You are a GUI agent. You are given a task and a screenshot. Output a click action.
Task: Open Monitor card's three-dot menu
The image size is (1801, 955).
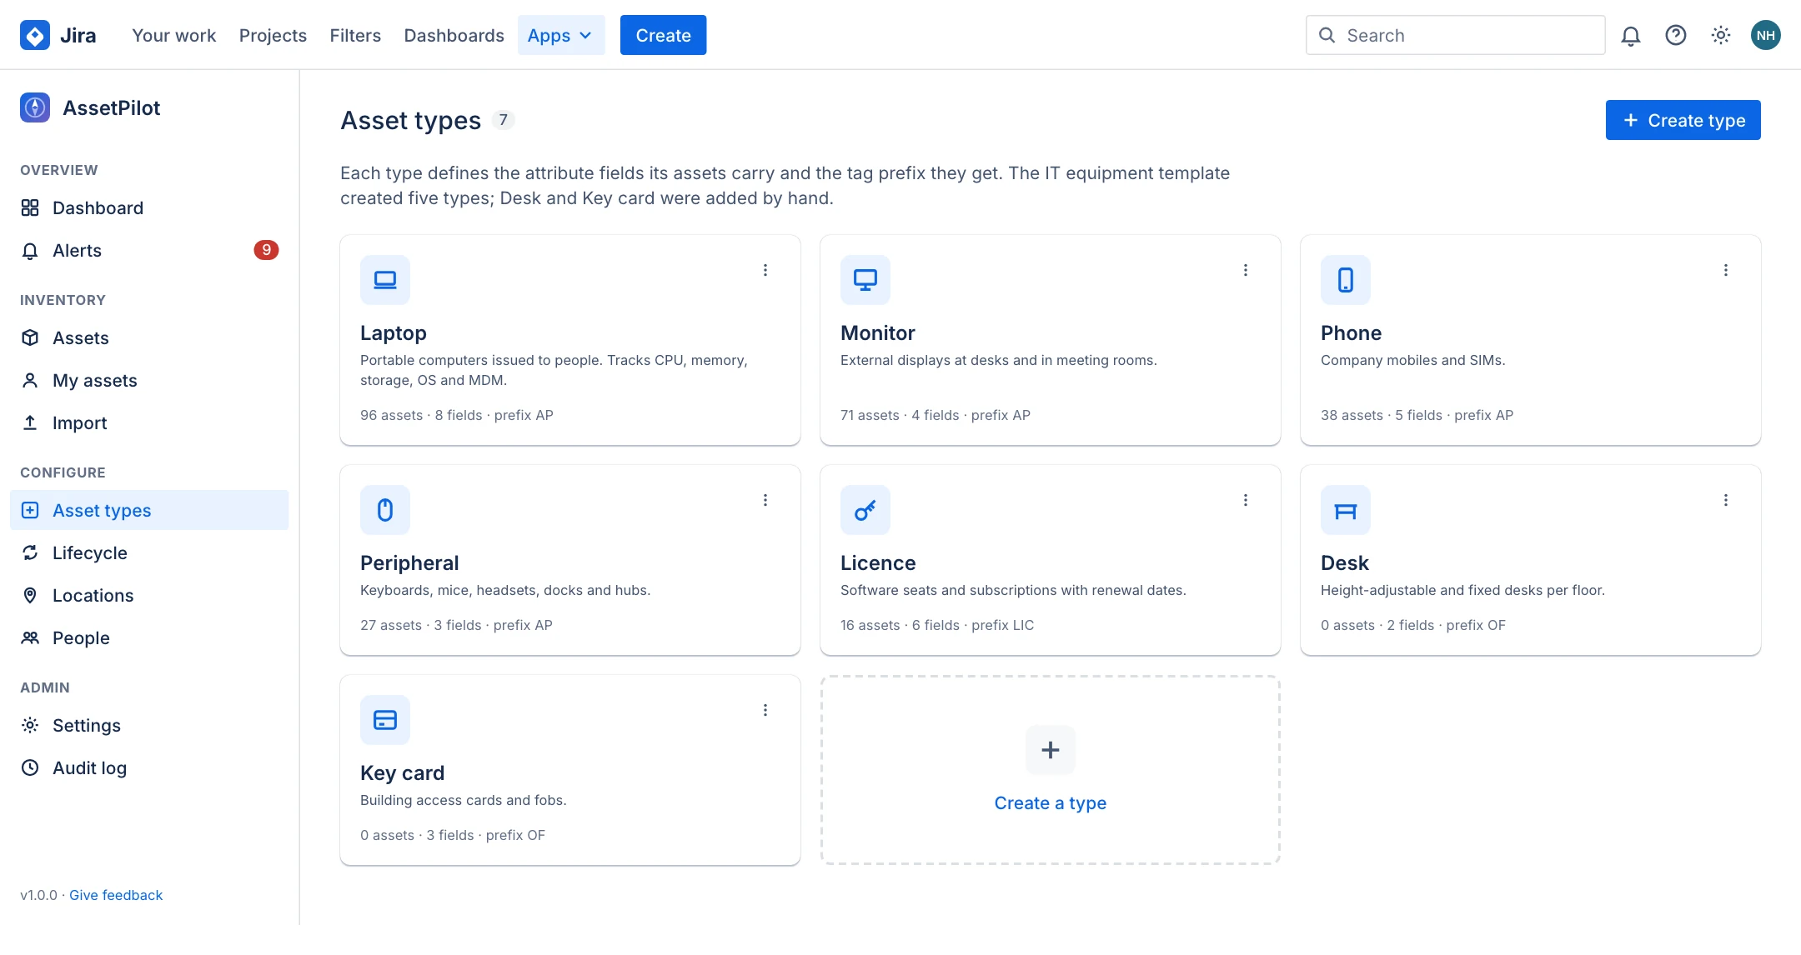coord(1245,270)
